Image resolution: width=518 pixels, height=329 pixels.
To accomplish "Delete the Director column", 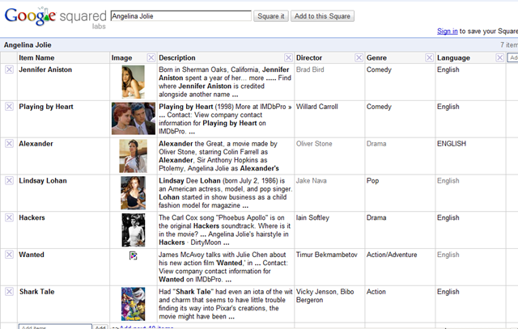I will [359, 57].
